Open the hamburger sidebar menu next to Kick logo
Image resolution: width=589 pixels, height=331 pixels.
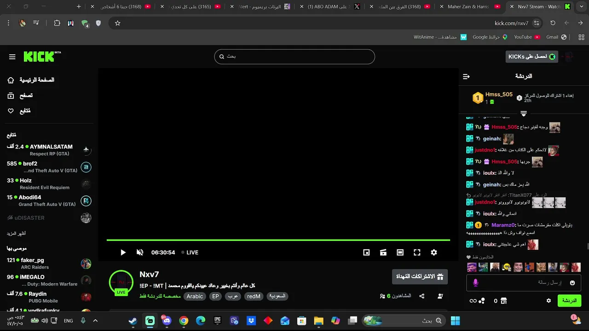pos(12,57)
